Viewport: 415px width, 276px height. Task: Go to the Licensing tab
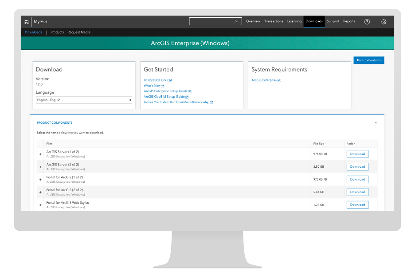294,21
